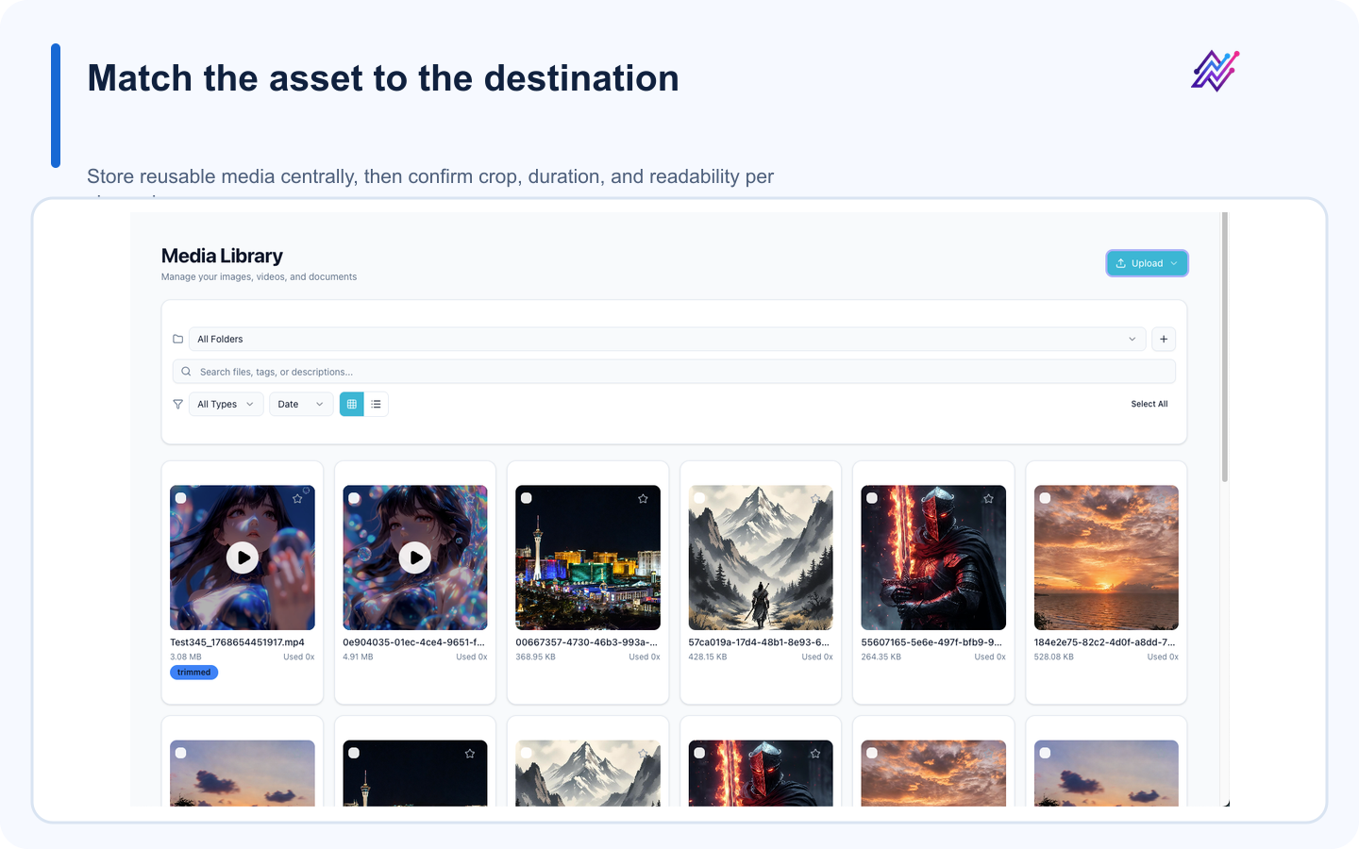Click into the search files field
This screenshot has height=849, width=1359.
(674, 372)
